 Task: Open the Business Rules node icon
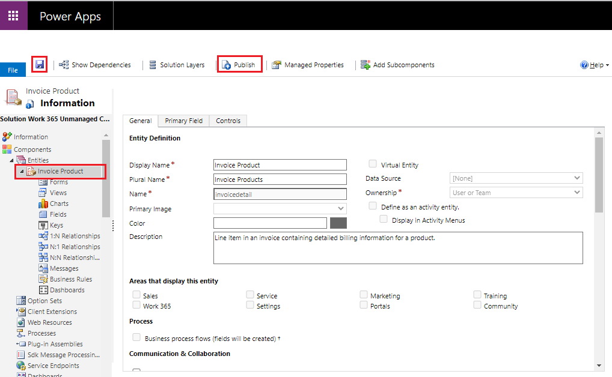[43, 279]
